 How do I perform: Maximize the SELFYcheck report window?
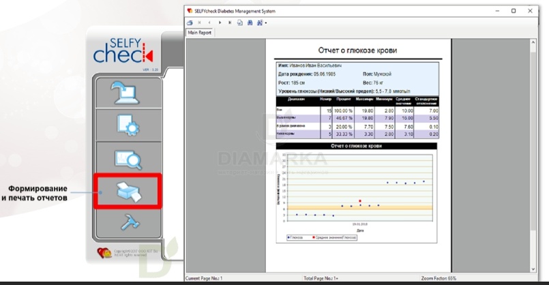(514, 12)
